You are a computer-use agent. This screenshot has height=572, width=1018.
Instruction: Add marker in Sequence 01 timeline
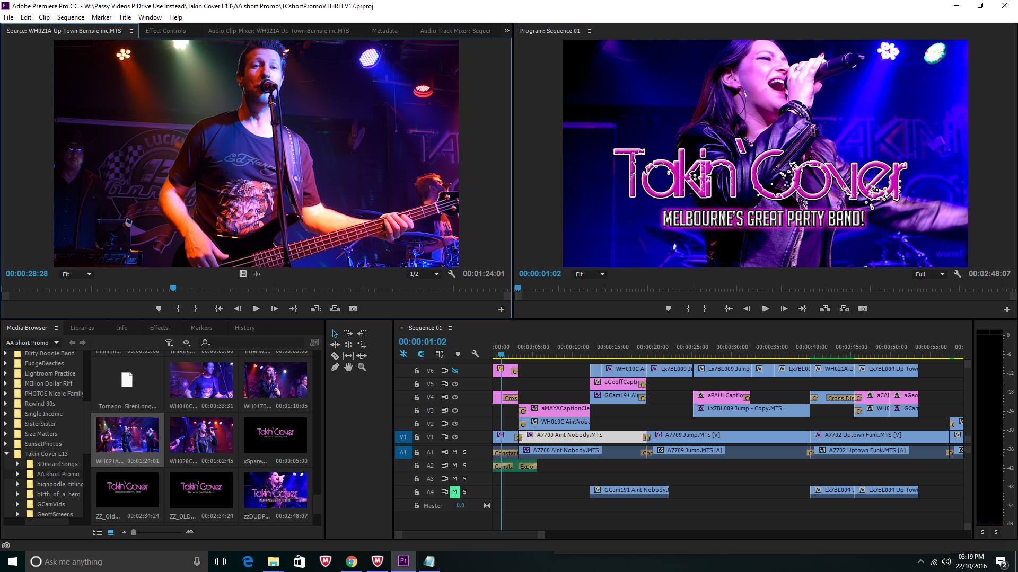tap(458, 354)
